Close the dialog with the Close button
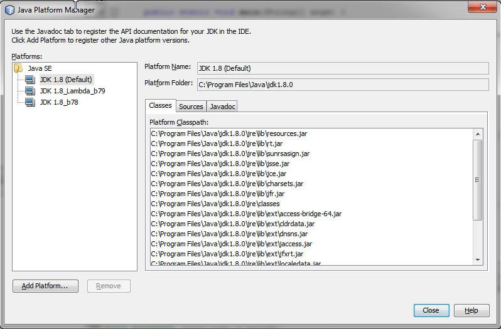501x329 pixels. pos(431,310)
